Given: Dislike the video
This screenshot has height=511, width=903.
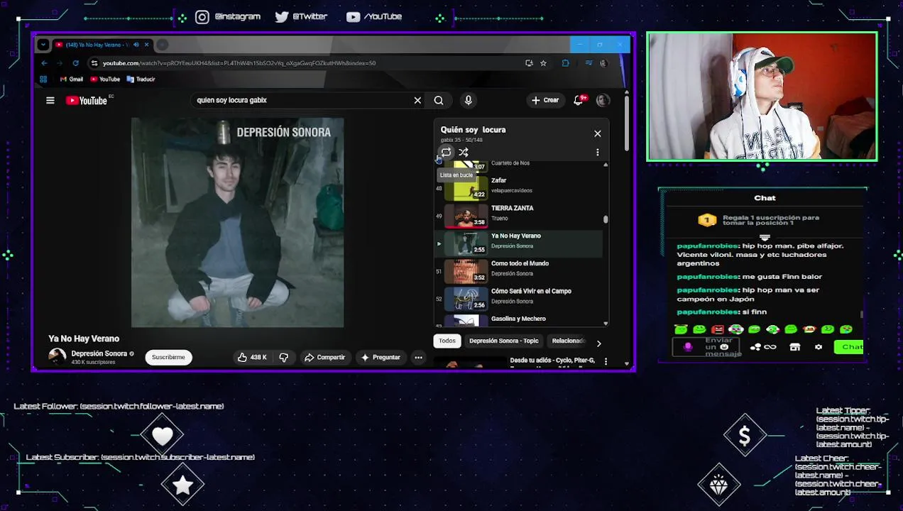Looking at the screenshot, I should 283,357.
